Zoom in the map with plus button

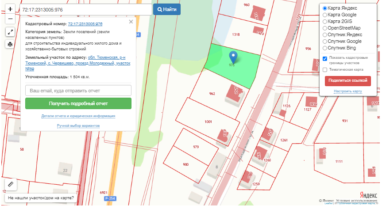coord(10,9)
